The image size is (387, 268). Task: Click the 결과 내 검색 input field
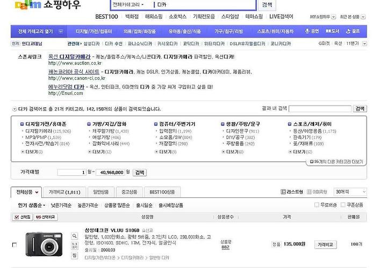pyautogui.click(x=320, y=108)
